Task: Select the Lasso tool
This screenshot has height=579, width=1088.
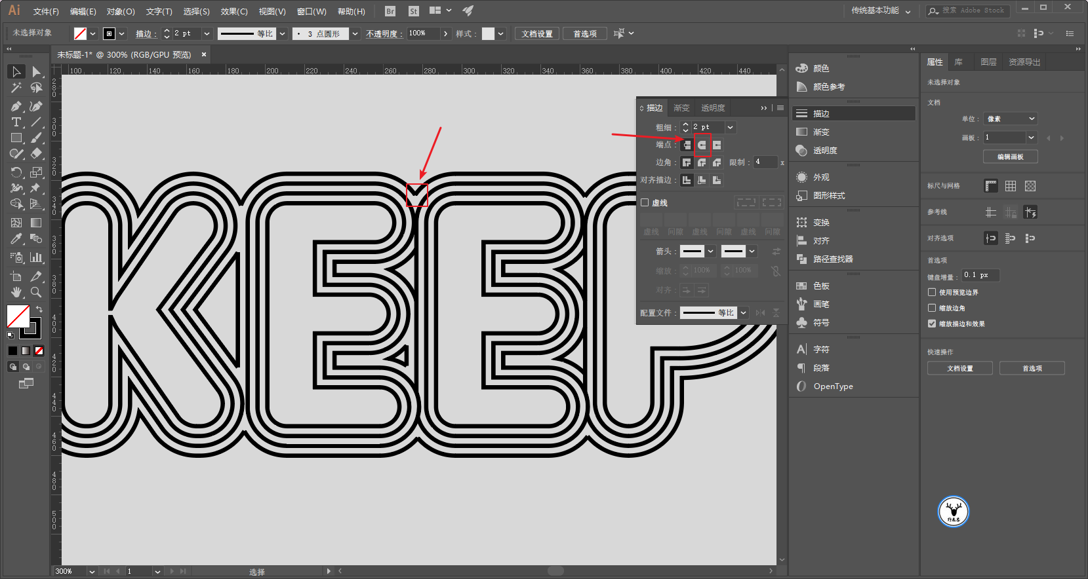Action: pyautogui.click(x=36, y=88)
